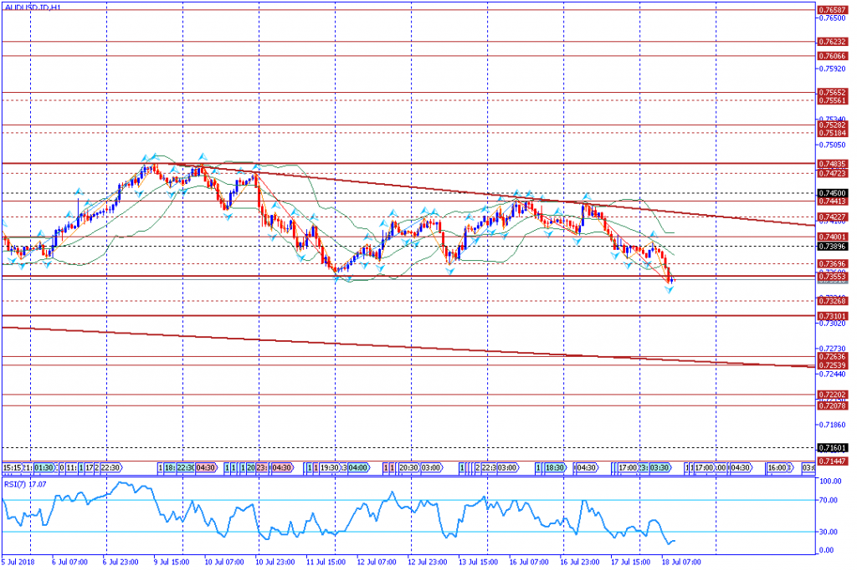Click the 12 Jul 23:00 time label
The image size is (857, 571).
pos(428,562)
